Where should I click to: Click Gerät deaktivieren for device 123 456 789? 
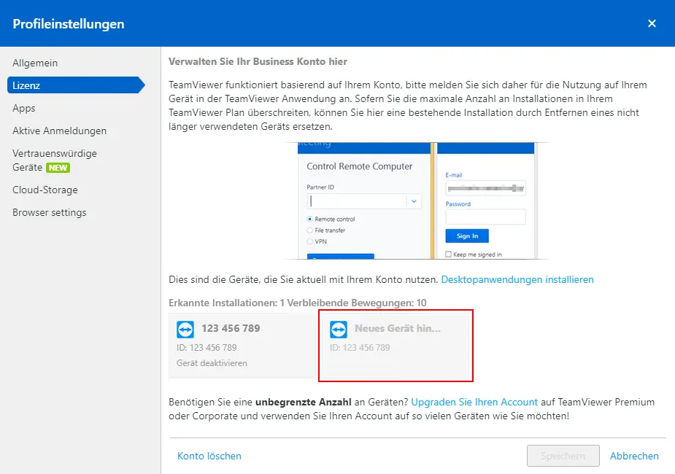212,363
